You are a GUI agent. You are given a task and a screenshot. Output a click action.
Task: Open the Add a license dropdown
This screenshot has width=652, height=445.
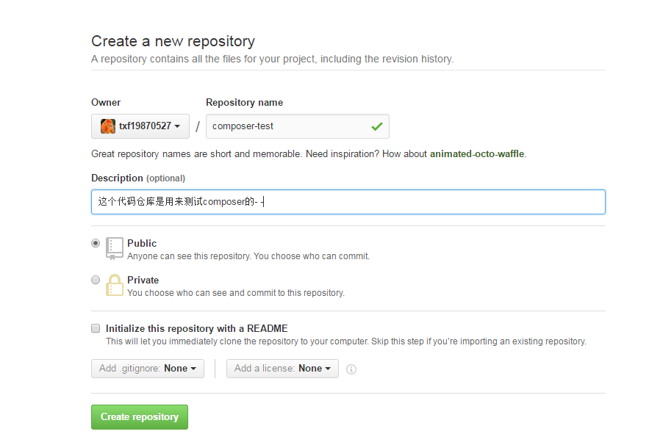click(282, 369)
